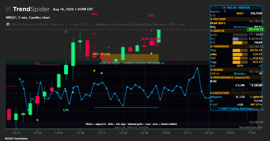The image size is (270, 141).
Task: Click the BEAR DIV 69% label
Action: coord(151,39)
